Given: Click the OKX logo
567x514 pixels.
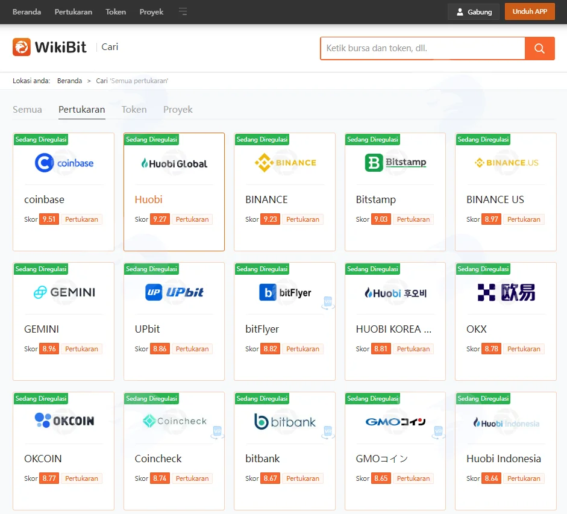Looking at the screenshot, I should [x=506, y=292].
